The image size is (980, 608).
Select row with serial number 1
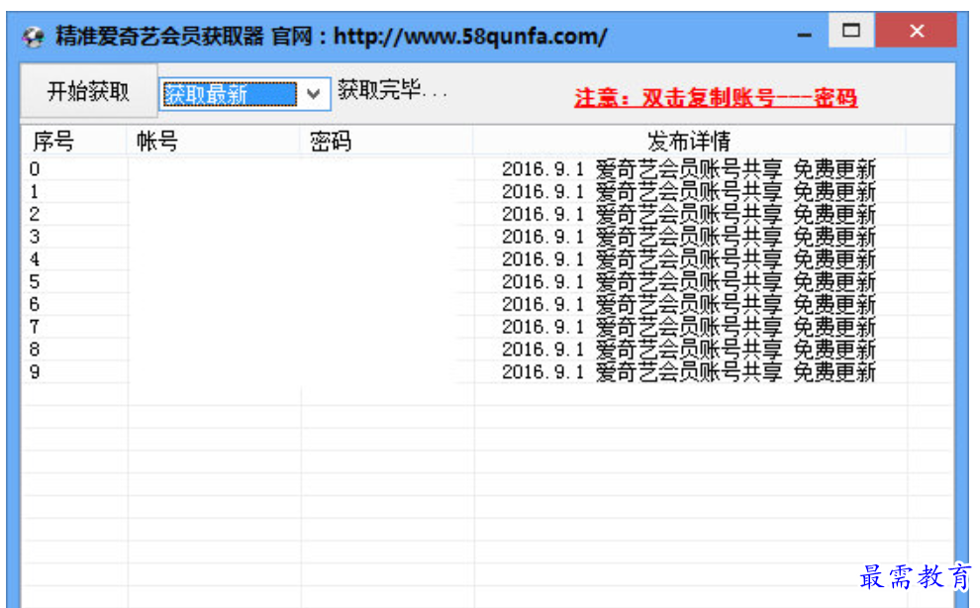click(x=487, y=191)
